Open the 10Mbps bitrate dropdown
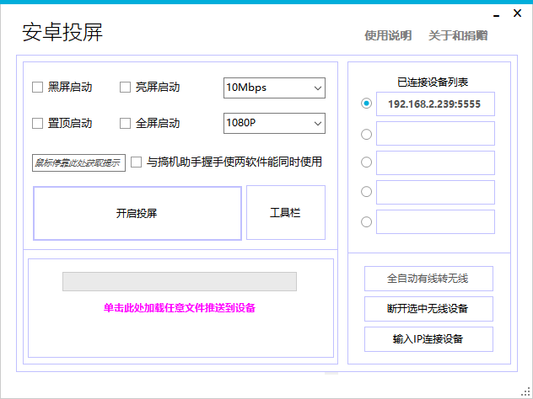This screenshot has width=533, height=399. (273, 87)
